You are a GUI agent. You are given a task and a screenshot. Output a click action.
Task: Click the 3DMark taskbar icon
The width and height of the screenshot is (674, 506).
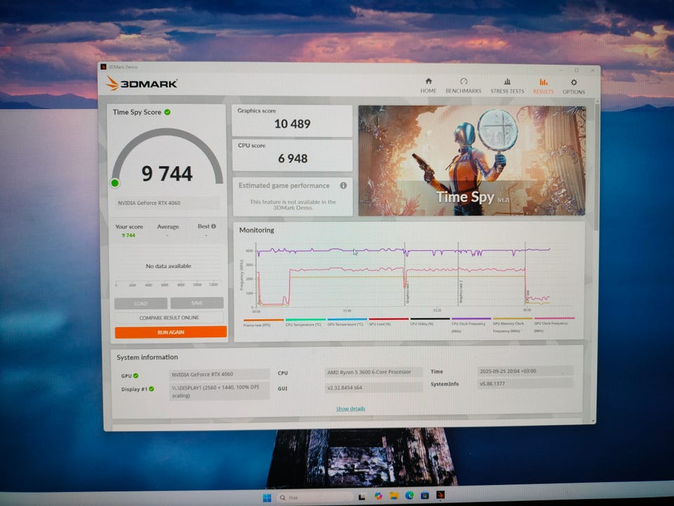[440, 495]
